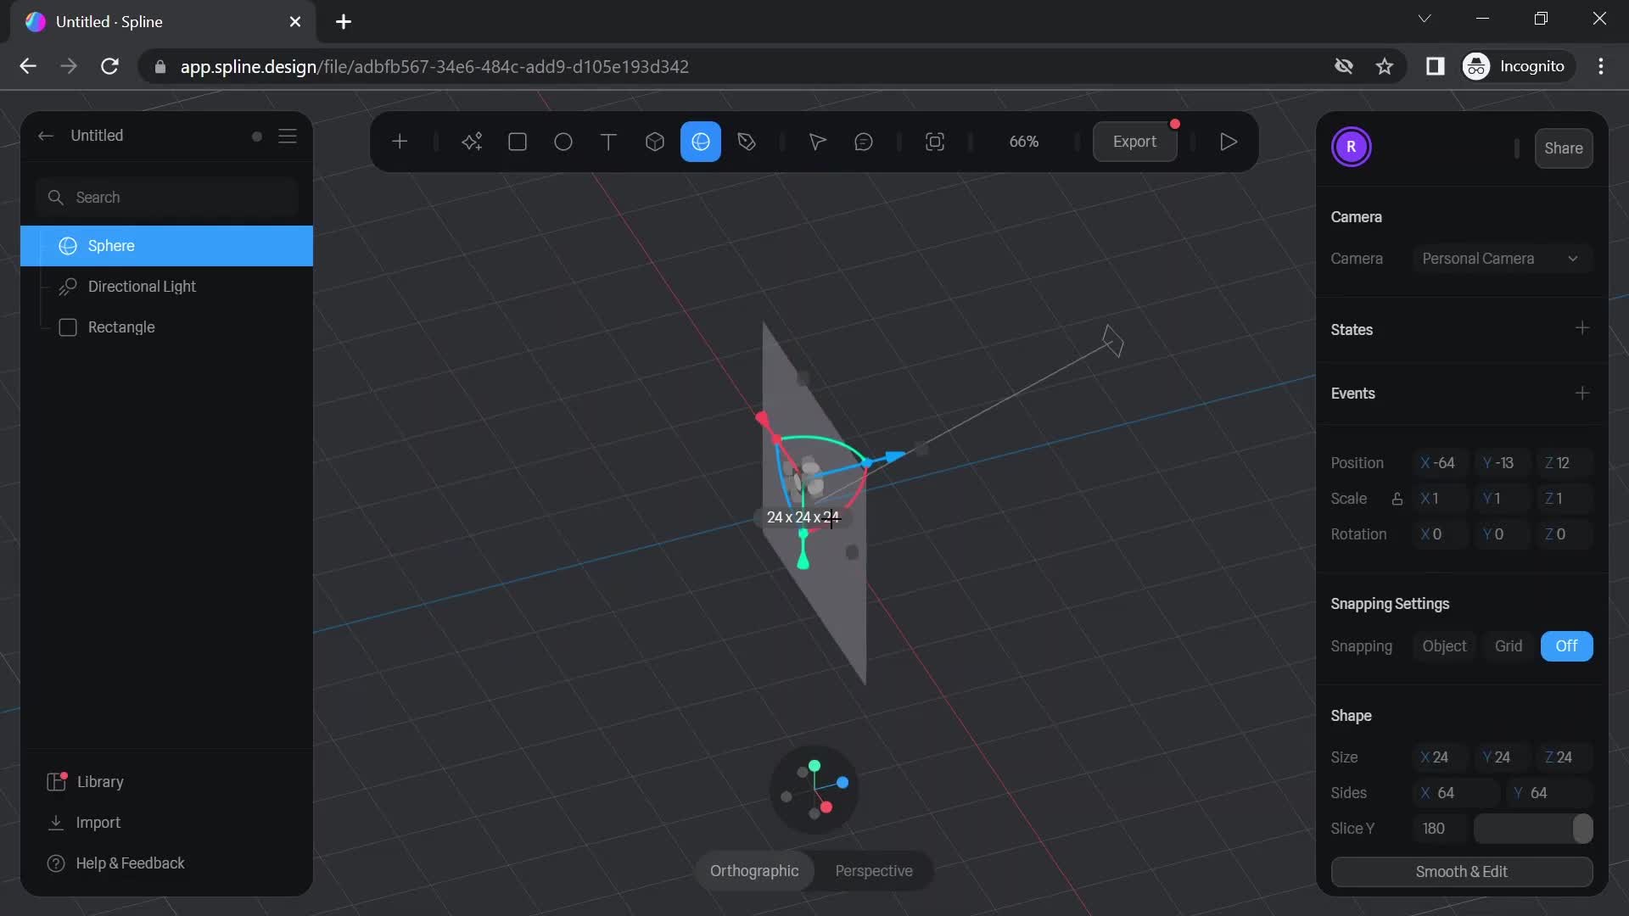1629x916 pixels.
Task: Reload the browser page
Action: click(109, 66)
